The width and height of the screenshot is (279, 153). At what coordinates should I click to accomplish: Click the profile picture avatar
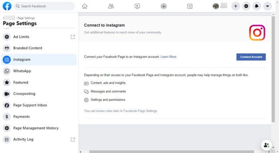[216, 6]
